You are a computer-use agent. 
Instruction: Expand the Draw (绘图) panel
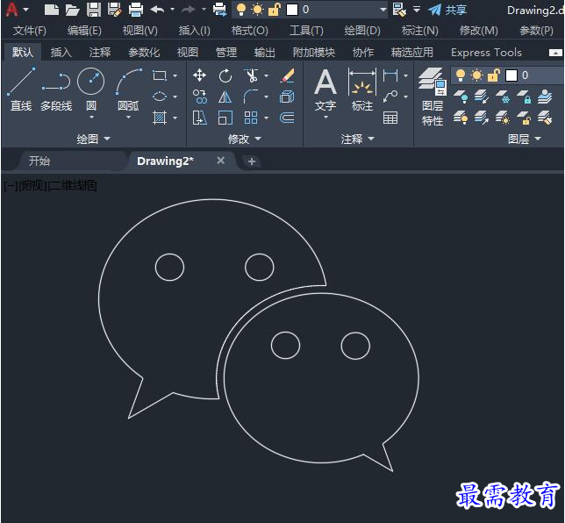(93, 139)
